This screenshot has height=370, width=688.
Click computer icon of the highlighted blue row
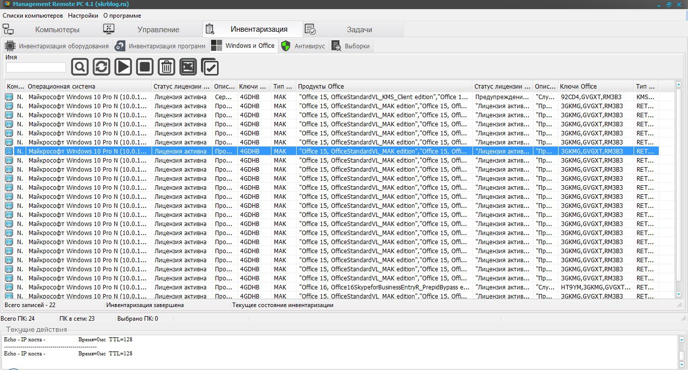[x=10, y=151]
